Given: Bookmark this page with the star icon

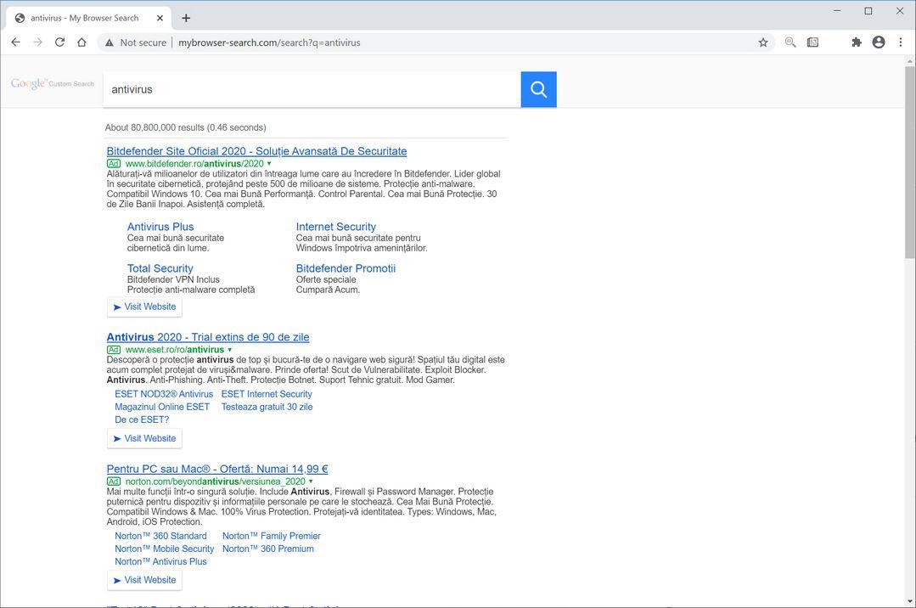Looking at the screenshot, I should point(763,42).
